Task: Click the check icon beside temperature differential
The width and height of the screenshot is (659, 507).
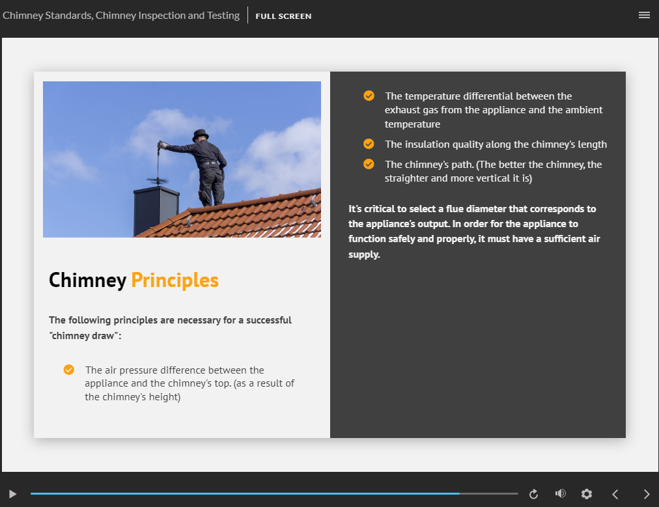Action: tap(369, 96)
